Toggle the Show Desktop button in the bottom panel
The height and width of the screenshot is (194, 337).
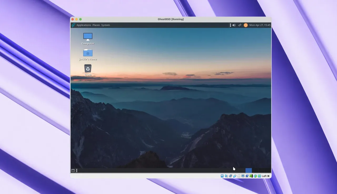73,171
